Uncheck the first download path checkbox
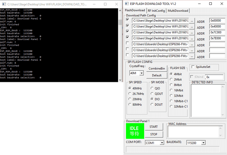The image size is (227, 155). click(127, 20)
